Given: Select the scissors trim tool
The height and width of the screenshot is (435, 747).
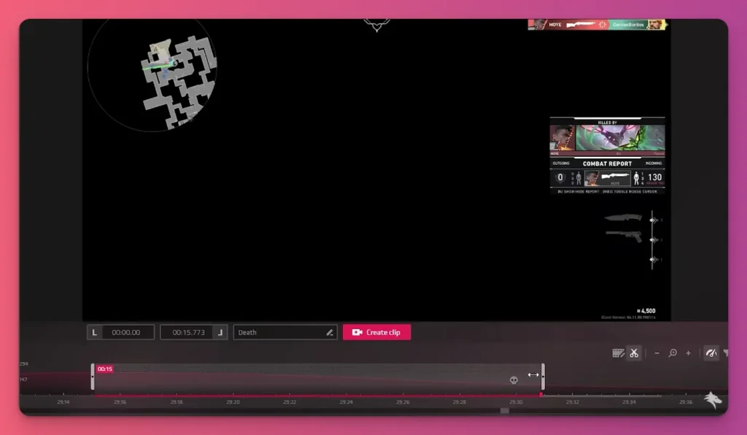Looking at the screenshot, I should [x=634, y=353].
